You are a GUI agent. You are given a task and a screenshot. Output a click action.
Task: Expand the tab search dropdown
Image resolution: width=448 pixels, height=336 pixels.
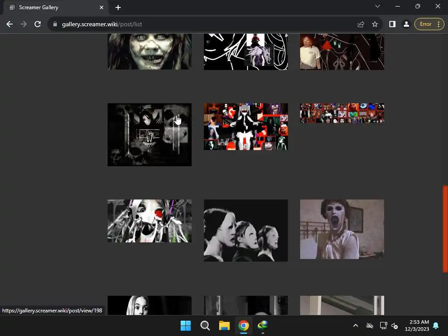378,6
